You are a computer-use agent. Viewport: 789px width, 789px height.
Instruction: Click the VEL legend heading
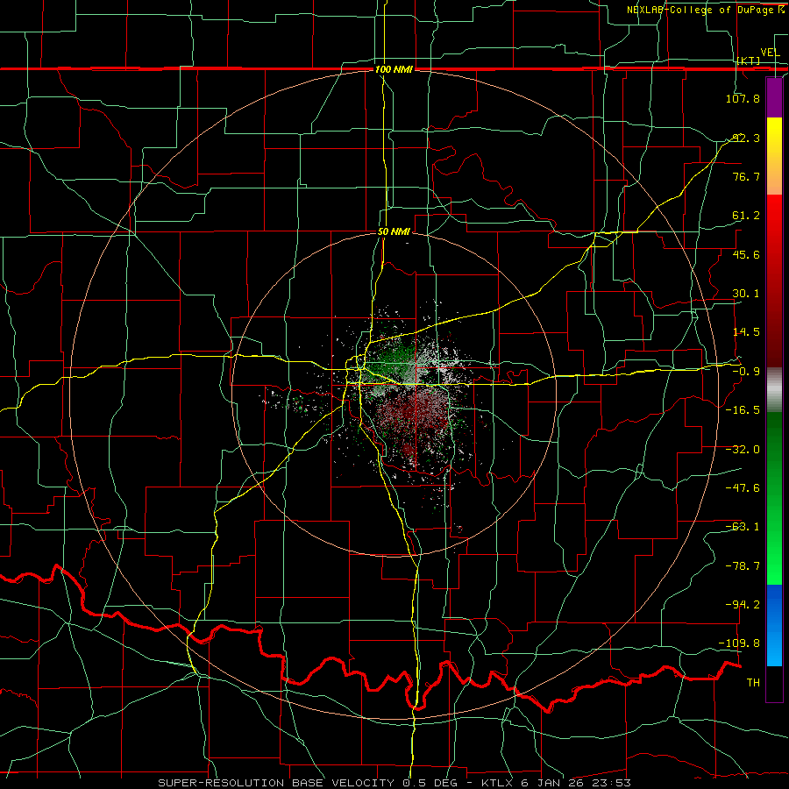click(770, 53)
